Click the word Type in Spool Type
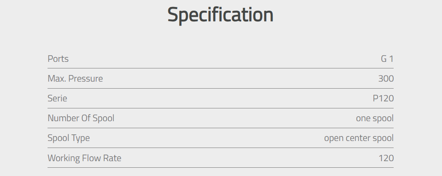 click(x=81, y=138)
